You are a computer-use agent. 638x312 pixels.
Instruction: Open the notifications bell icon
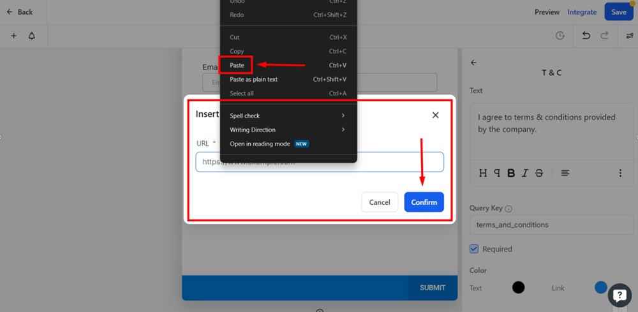tap(32, 36)
